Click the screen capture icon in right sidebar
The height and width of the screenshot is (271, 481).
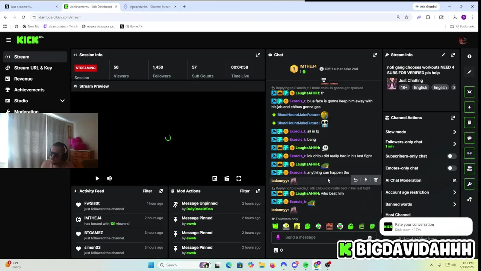(469, 92)
